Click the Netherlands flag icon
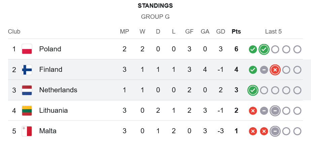 click(x=27, y=90)
